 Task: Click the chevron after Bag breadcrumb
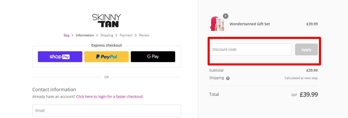tap(73, 35)
